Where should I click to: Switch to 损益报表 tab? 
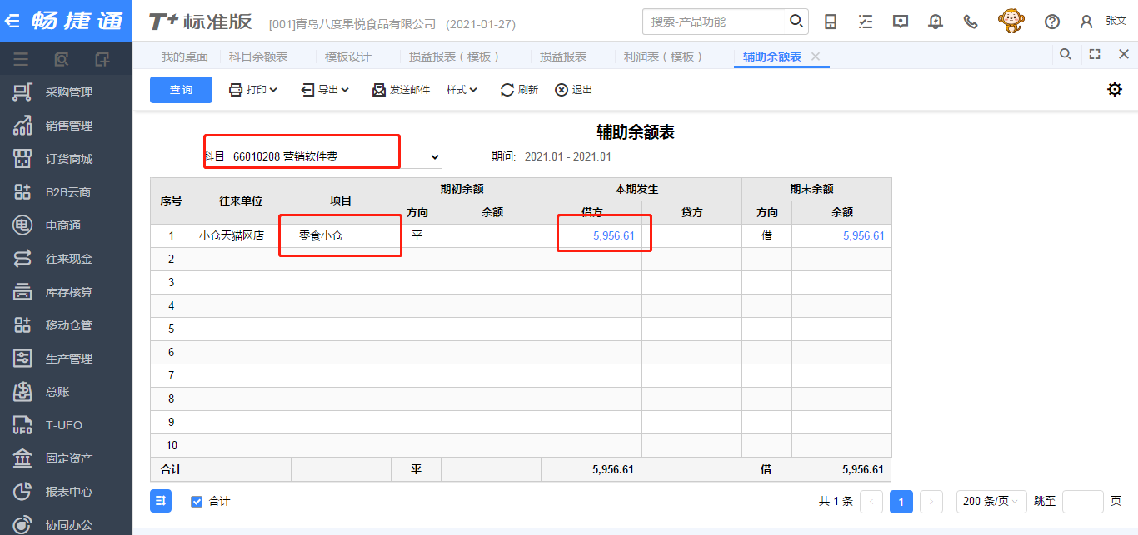(563, 57)
